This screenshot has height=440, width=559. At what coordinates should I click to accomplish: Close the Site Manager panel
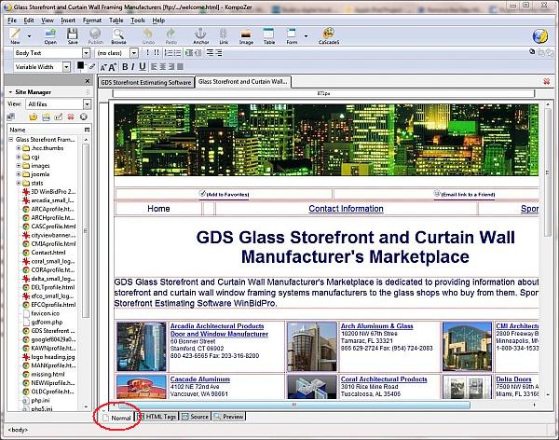(88, 81)
